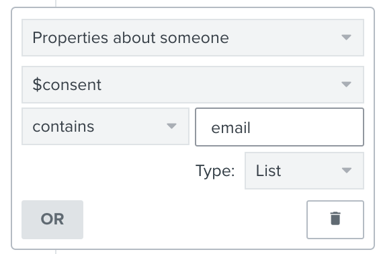Click the small arrow next to contains
379x254 pixels.
click(x=171, y=126)
